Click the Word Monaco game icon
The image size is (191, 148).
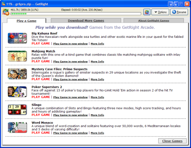pyautogui.click(x=17, y=127)
